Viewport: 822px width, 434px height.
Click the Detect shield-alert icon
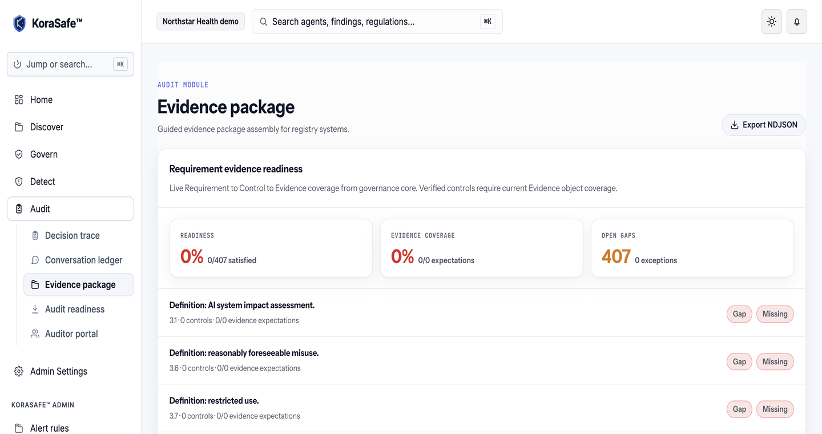(x=19, y=182)
